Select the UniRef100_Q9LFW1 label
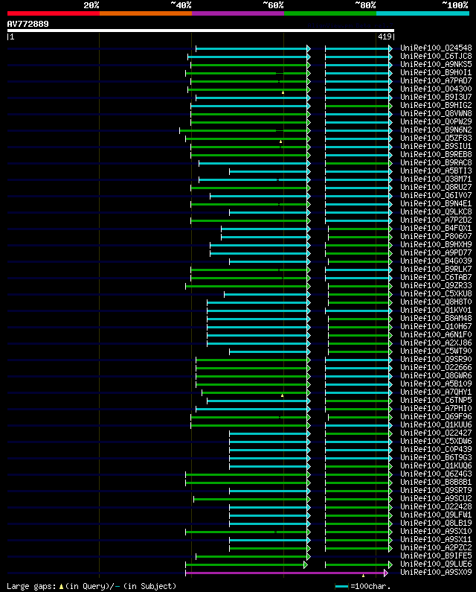The image size is (476, 592). point(436,515)
